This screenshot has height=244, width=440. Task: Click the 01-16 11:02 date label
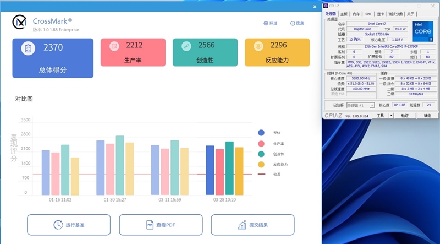(60, 200)
